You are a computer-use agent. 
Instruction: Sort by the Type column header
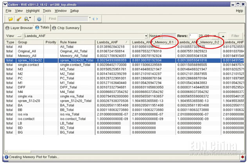point(10,42)
